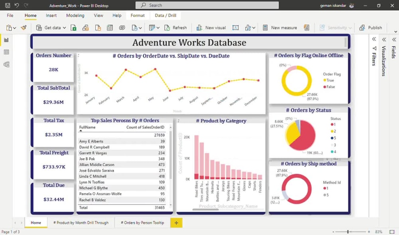Viewport: 399px width, 235px height.
Task: Click the Excel workbook import icon
Action: point(74,28)
